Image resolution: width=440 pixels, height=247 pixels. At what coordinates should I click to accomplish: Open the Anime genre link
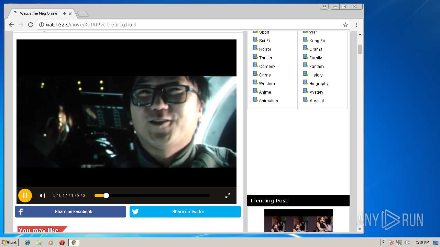click(265, 92)
